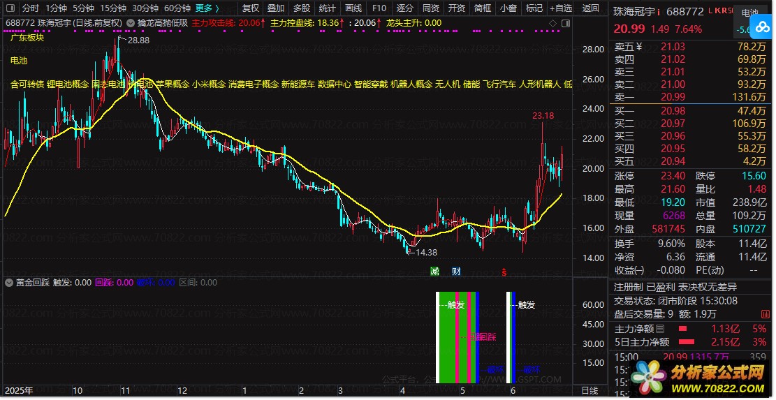Click the diamond icon on the chart header
This screenshot has width=776, height=400.
point(553,23)
